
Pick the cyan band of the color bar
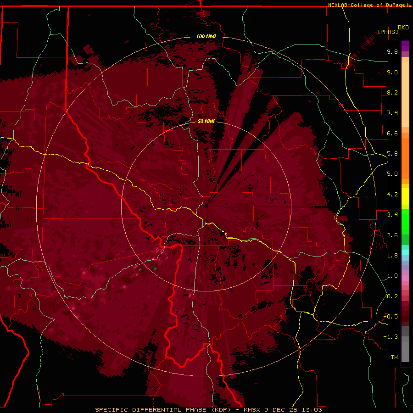(405, 252)
